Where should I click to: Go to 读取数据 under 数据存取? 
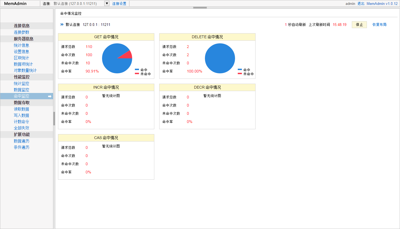22,109
